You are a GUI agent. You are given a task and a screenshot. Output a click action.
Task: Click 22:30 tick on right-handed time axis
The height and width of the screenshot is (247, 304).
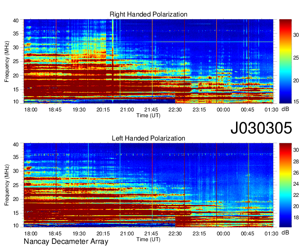coord(175,110)
